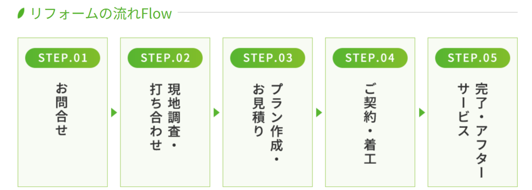Click the 打ち合わせ vertical text line
The image size is (532, 190).
[155, 117]
